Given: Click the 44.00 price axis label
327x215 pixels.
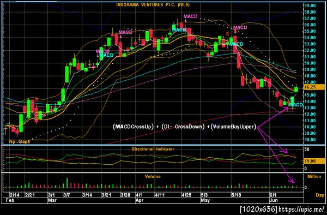Looking at the screenshot, I should click(310, 101).
